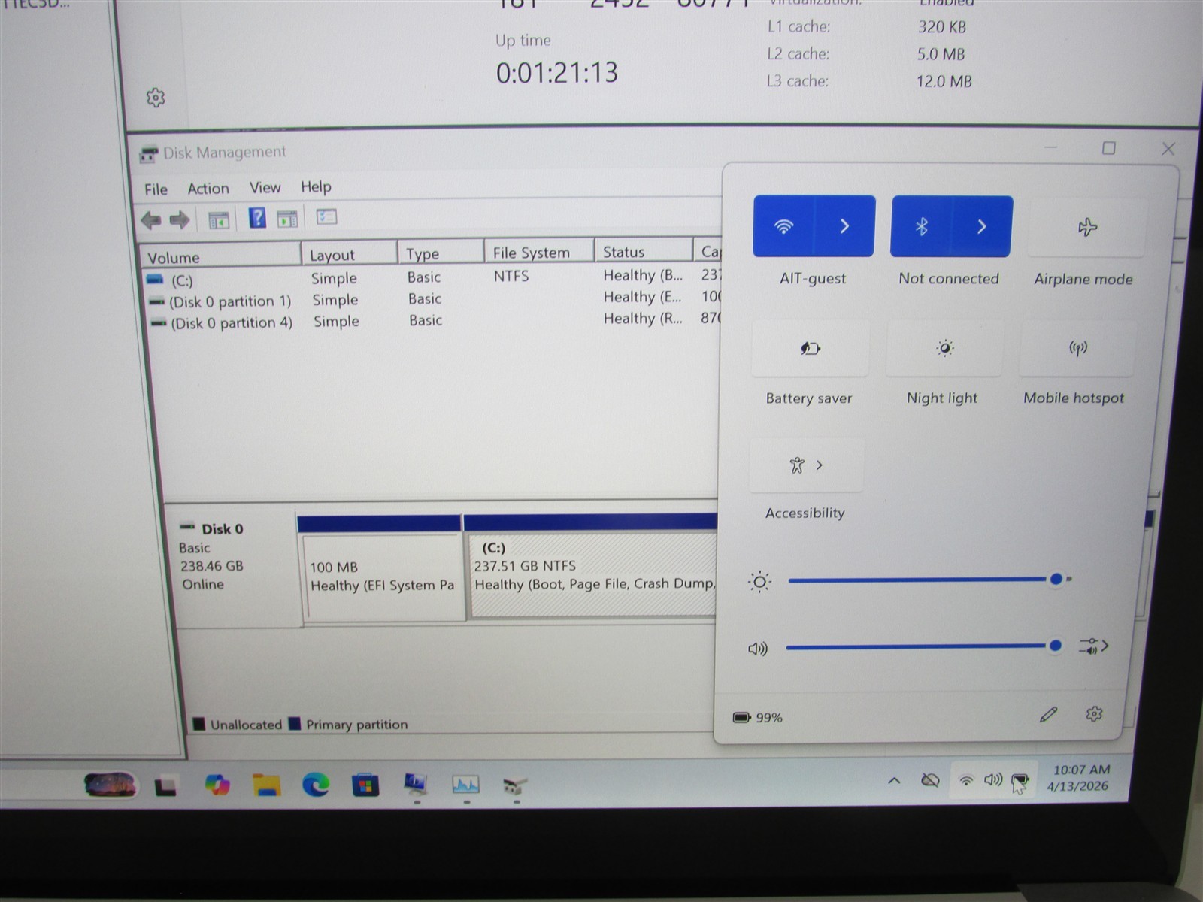Viewport: 1203px width, 902px height.
Task: Sort by the File System column header
Action: (x=539, y=253)
